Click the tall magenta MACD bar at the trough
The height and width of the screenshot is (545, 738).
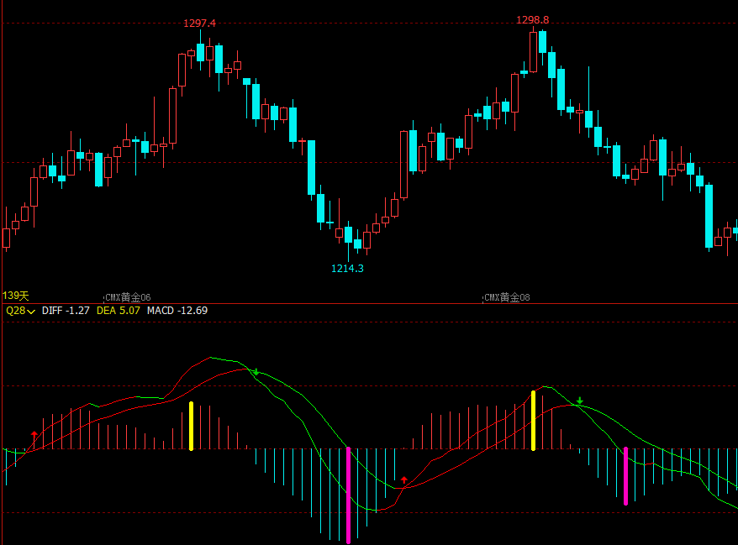[x=348, y=495]
